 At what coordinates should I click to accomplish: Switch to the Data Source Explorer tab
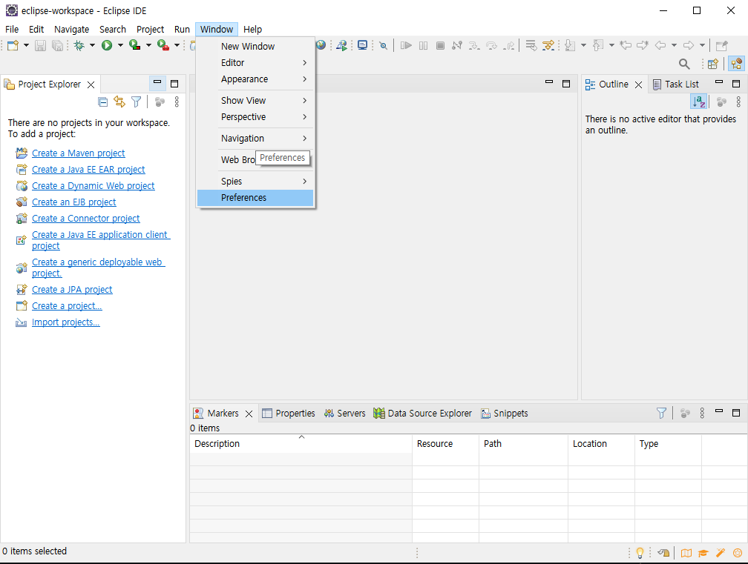point(423,413)
